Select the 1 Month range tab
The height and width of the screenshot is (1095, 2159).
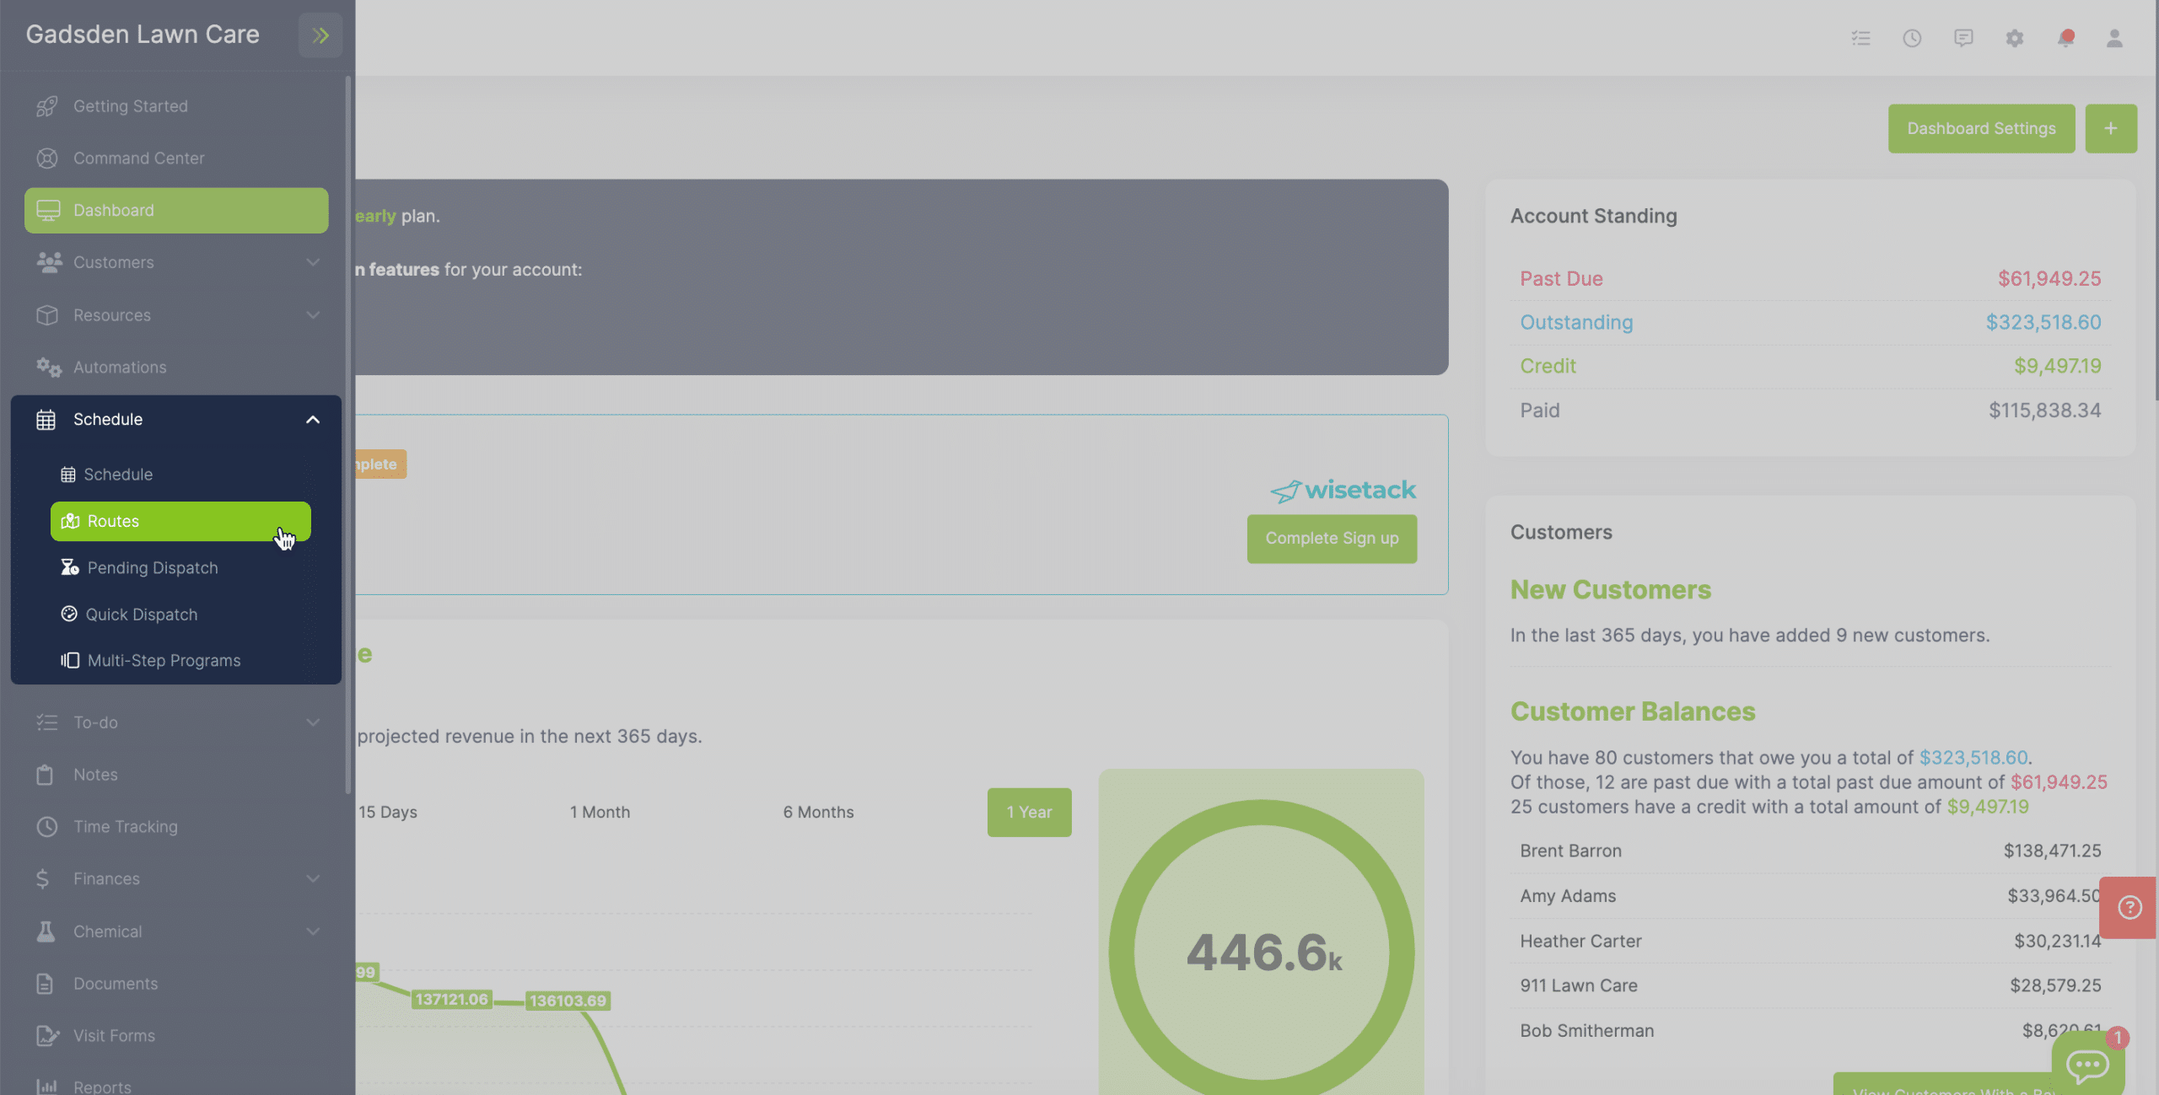click(600, 813)
